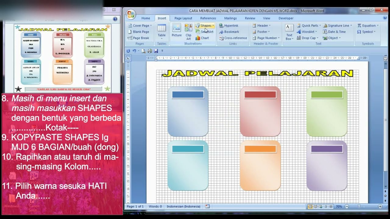Open the Object dropdown
The height and width of the screenshot is (219, 390).
331,38
